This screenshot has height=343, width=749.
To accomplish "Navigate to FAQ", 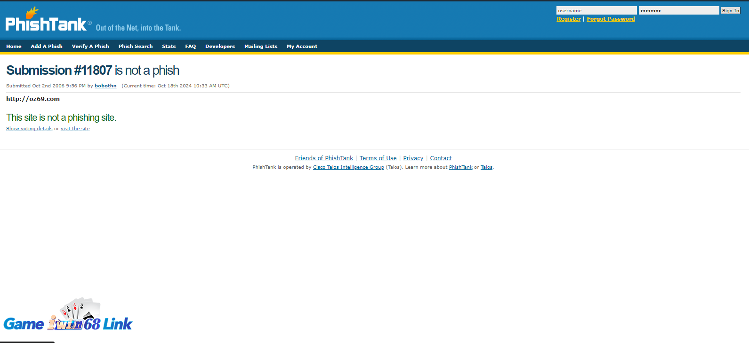I will (x=190, y=47).
